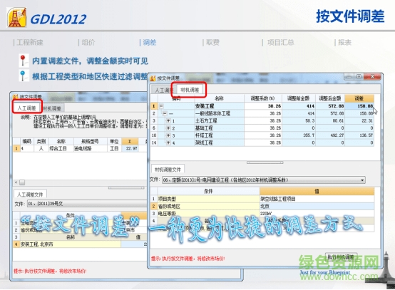Expand the 基础工程 row

point(168,128)
